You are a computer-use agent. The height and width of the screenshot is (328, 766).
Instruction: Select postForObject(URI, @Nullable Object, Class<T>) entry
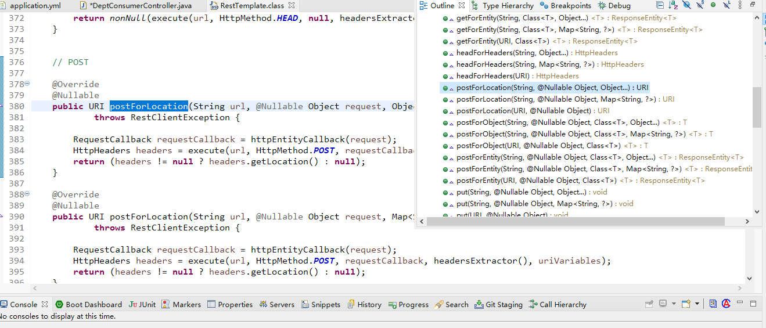click(x=544, y=146)
